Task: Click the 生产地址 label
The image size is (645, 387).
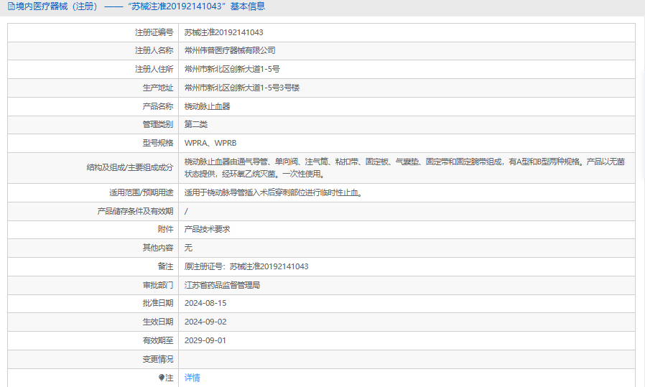Action: [158, 88]
